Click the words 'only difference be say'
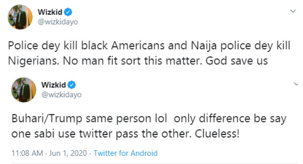303x164 pixels. pyautogui.click(x=230, y=119)
